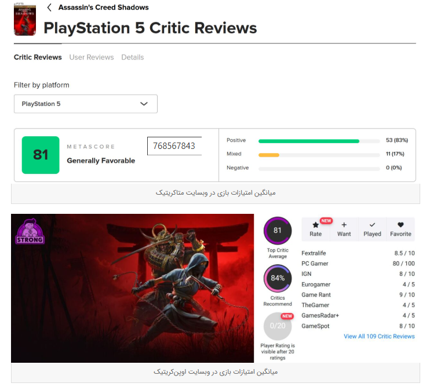Viewport: 437px width, 390px height.
Task: Click the STRONG OpenCritic badge icon
Action: (30, 231)
